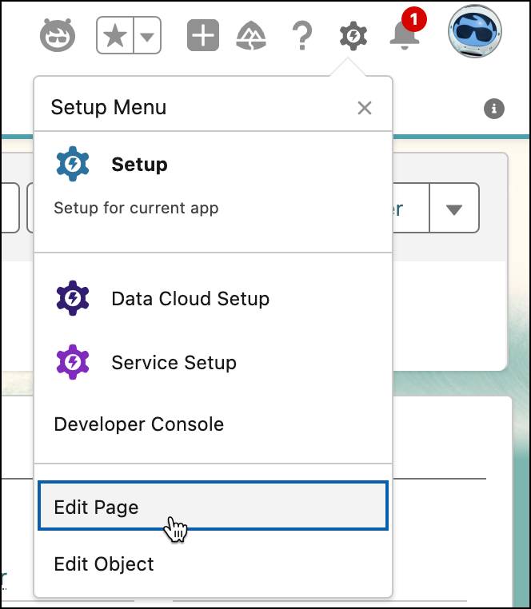This screenshot has height=609, width=531.
Task: Close the Setup Menu panel
Action: pos(364,108)
